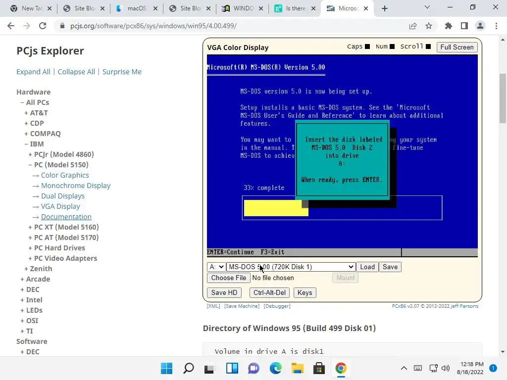Viewport: 507px width, 380px height.
Task: Click the Load disk button
Action: pyautogui.click(x=367, y=267)
